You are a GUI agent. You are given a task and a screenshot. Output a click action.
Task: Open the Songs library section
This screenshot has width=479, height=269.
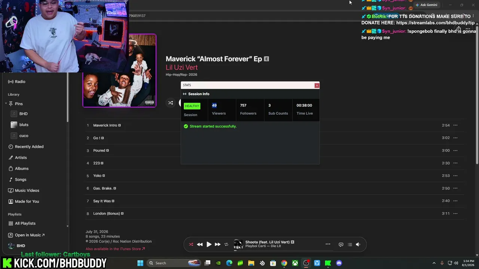21,179
